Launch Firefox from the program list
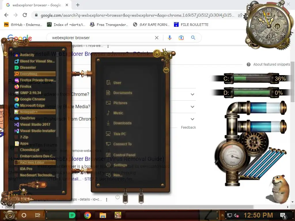 (x=35, y=87)
